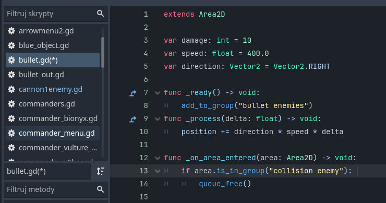Screen dimensions: 386x203
Task: Collapse the _process function on line 9
Action: pos(158,119)
